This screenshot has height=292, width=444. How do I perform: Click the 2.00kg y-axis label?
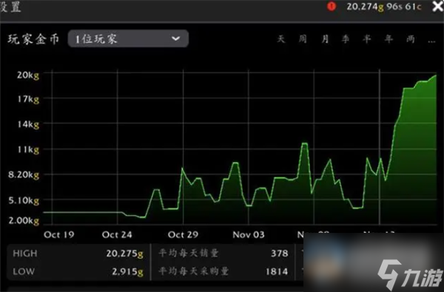pyautogui.click(x=24, y=220)
